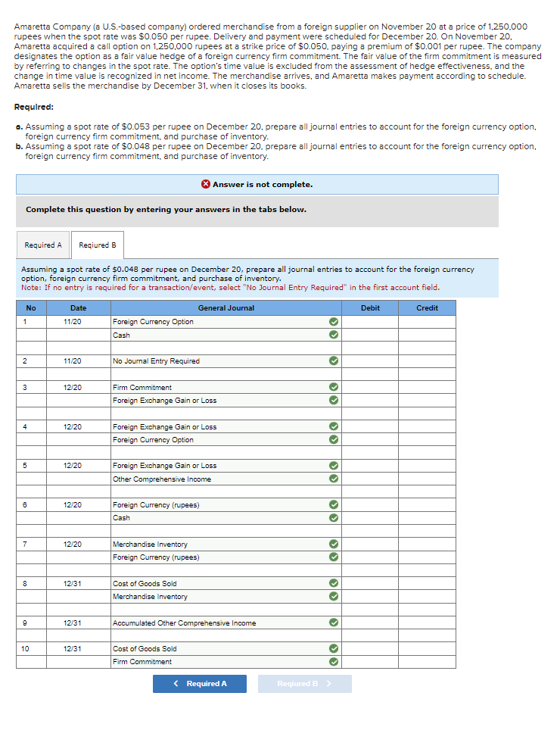Click debit cell for Foreign Currency Option entry 1
Screen dimensions: 560x749
(x=370, y=321)
